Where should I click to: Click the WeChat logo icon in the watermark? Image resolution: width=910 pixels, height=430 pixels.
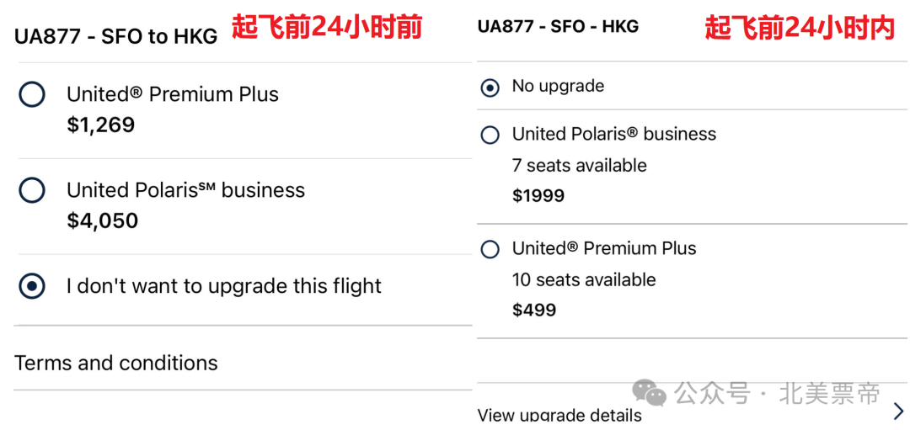click(650, 392)
